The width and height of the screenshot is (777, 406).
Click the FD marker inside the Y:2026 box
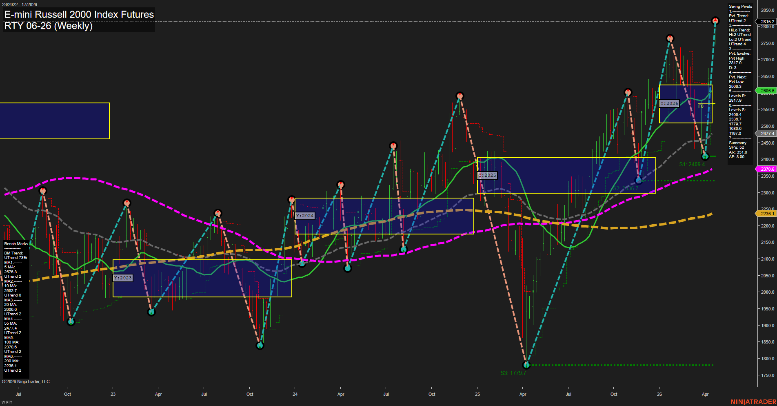701,106
